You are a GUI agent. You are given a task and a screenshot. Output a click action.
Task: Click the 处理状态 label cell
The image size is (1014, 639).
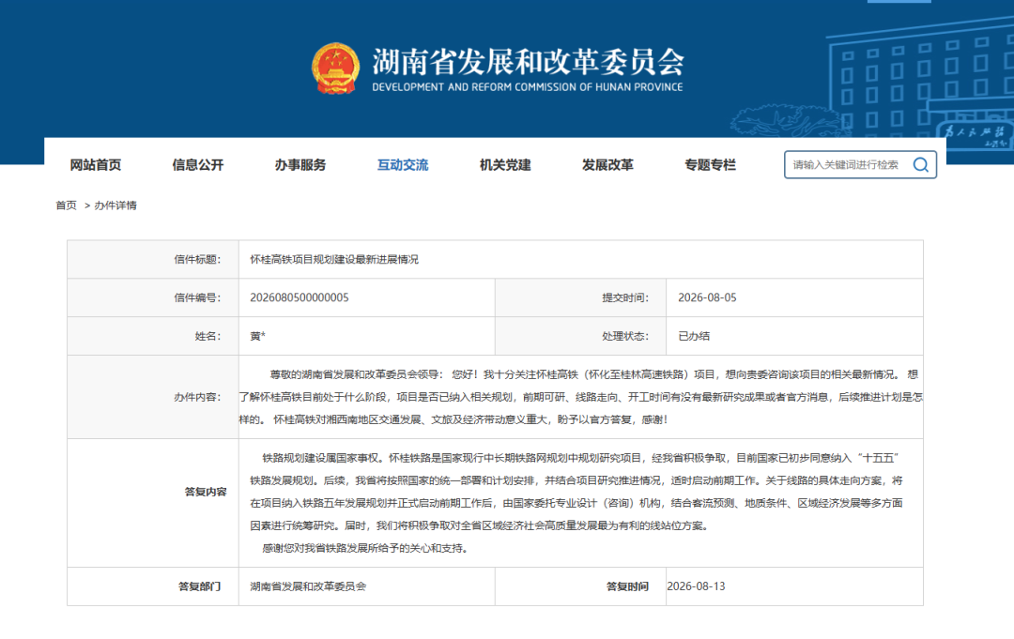[x=581, y=336]
